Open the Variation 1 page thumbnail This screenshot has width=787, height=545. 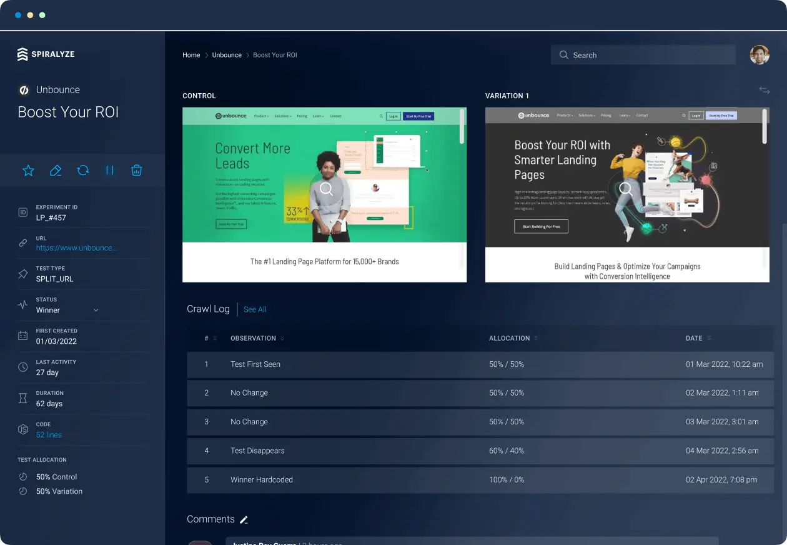click(x=627, y=194)
